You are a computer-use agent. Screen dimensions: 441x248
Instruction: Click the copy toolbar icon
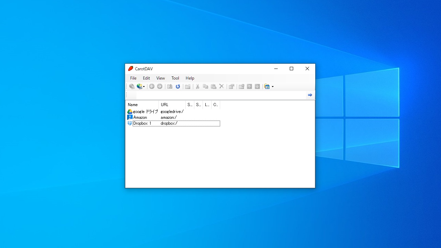(x=205, y=86)
